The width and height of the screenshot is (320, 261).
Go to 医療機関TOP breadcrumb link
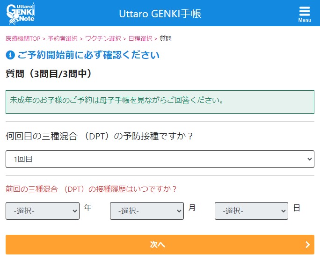(x=23, y=38)
